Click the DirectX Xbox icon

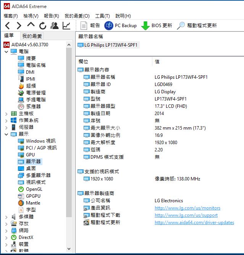[x=14, y=237]
